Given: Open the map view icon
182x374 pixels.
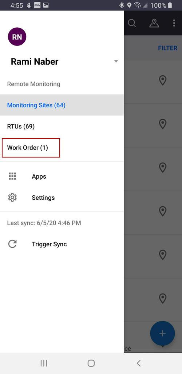Looking at the screenshot, I should (x=154, y=23).
